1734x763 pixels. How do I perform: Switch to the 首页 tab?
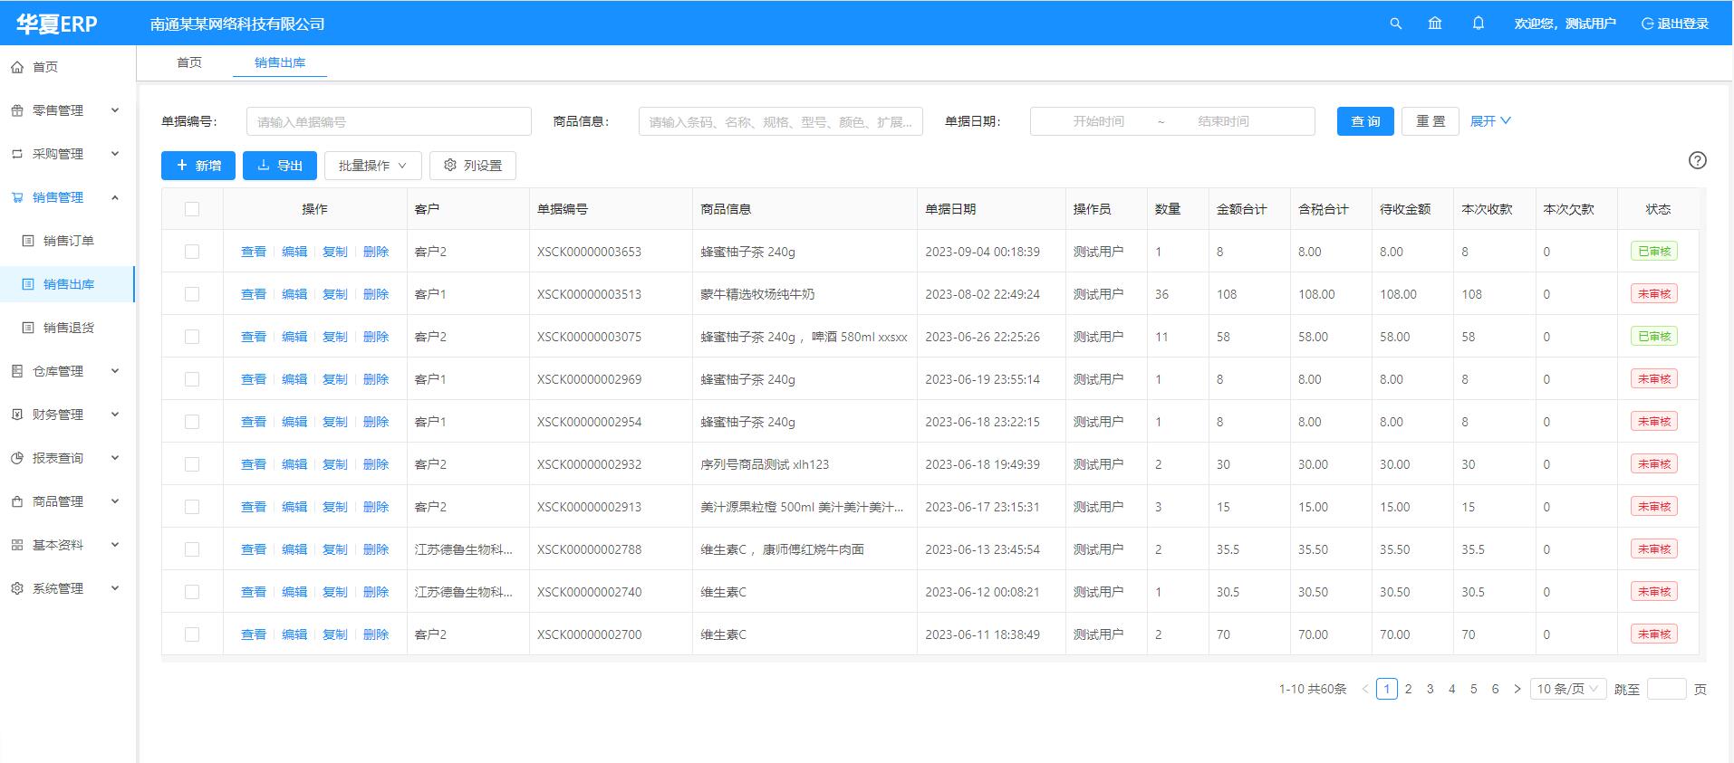189,62
